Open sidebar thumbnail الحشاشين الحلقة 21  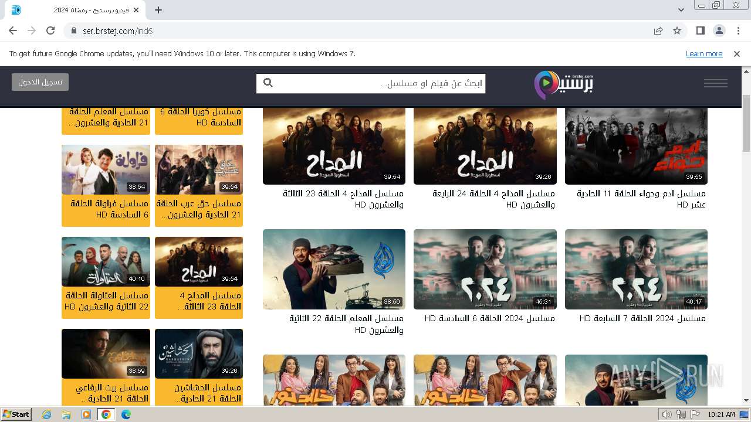click(x=199, y=353)
